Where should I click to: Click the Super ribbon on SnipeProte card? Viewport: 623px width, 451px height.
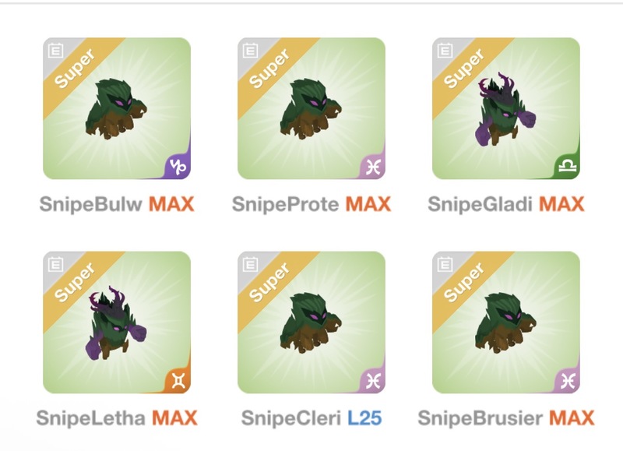tap(270, 69)
